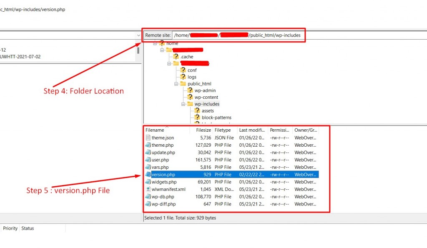
Task: Select the widgets.php file name
Action: pos(164,182)
